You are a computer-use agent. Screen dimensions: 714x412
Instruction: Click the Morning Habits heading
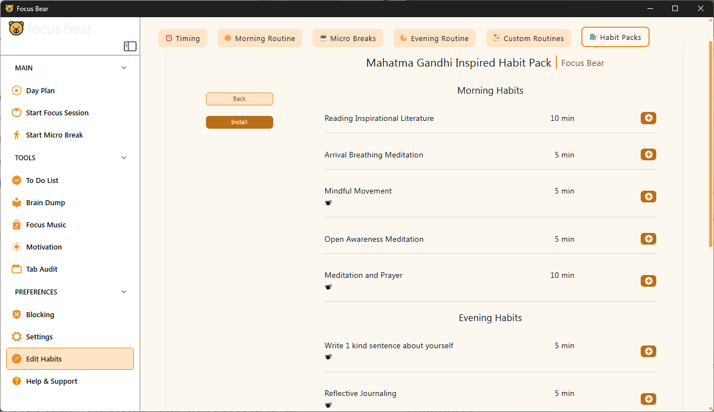[490, 90]
